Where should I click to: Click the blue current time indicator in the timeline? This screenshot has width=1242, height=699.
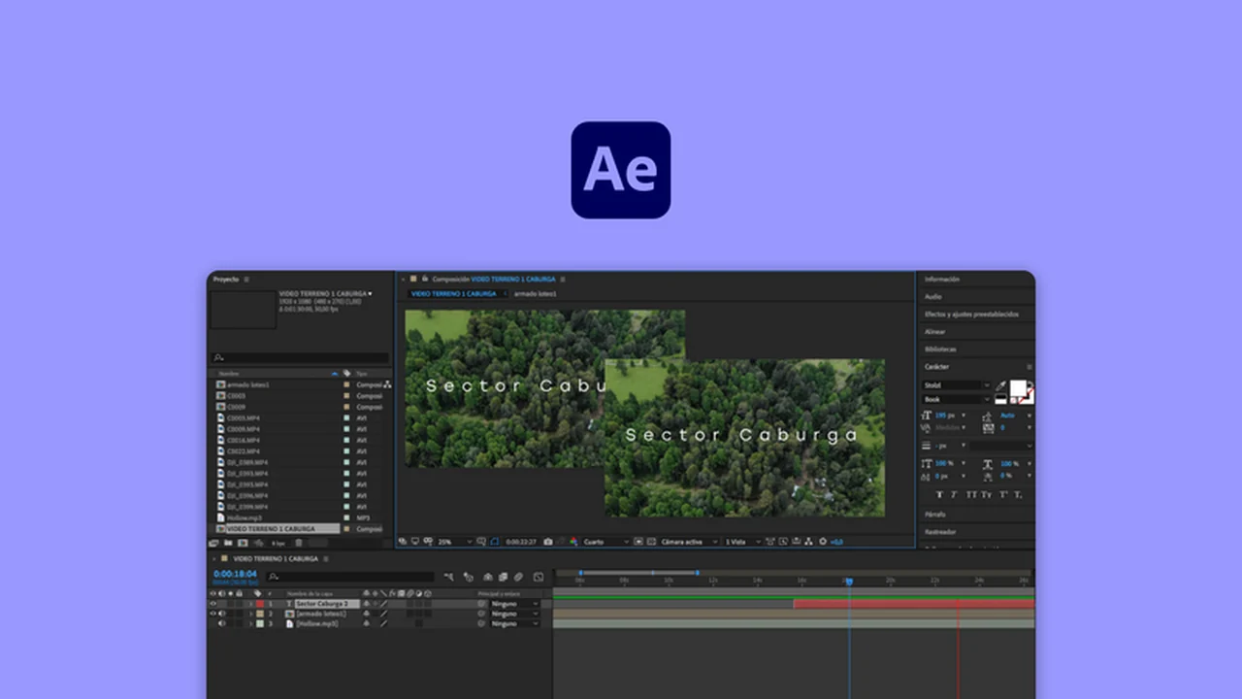[x=848, y=581]
